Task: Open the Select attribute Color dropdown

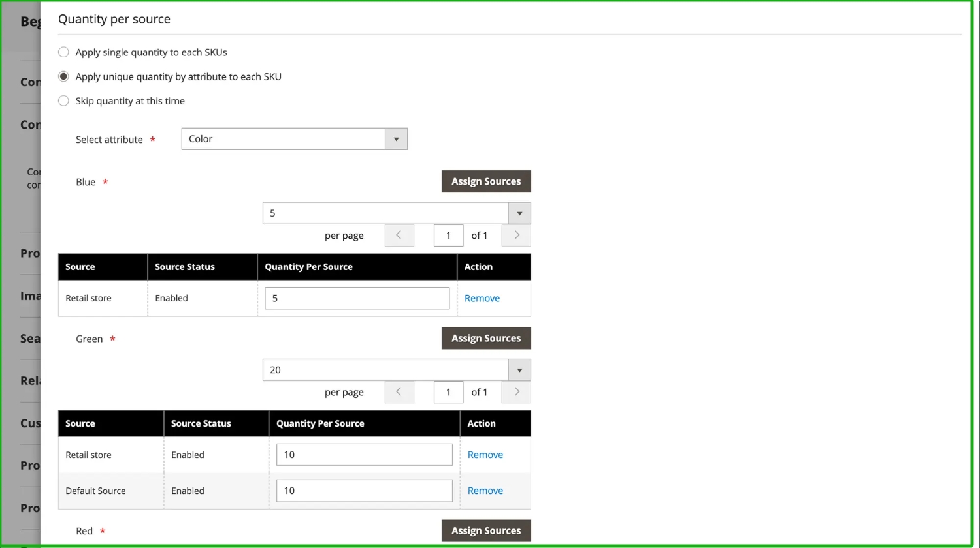Action: pos(294,139)
